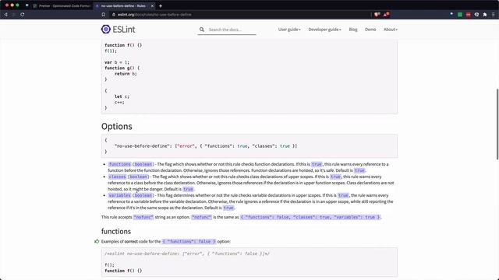Open the User guide dropdown
Image resolution: width=499 pixels, height=280 pixels.
click(289, 30)
